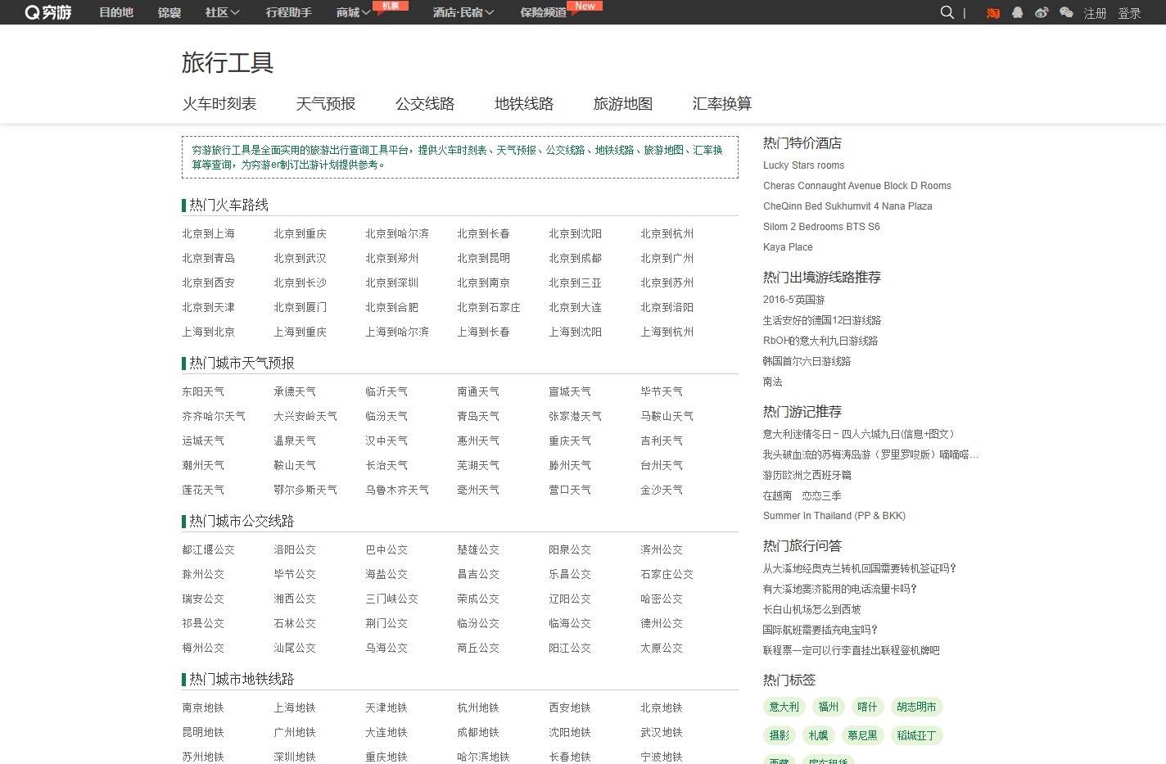
Task: View 大兴安岭天气 weather forecast
Action: (305, 416)
